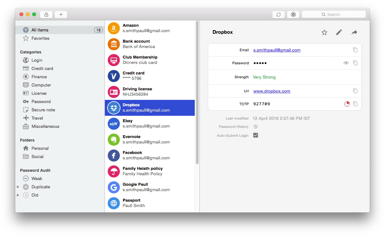Select the Facebook item icon

pos(114,156)
